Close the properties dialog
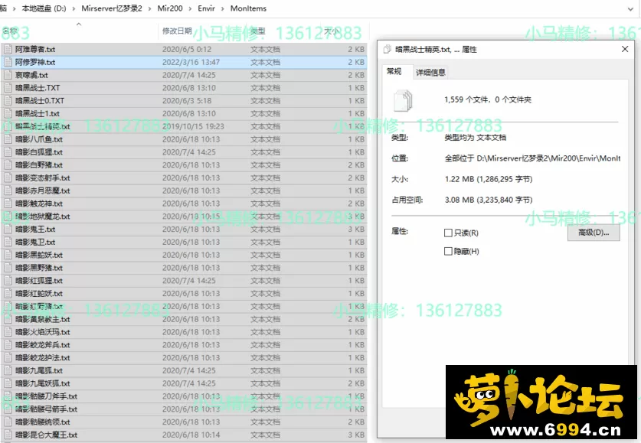Viewport: 641px width, 443px height. click(x=625, y=50)
